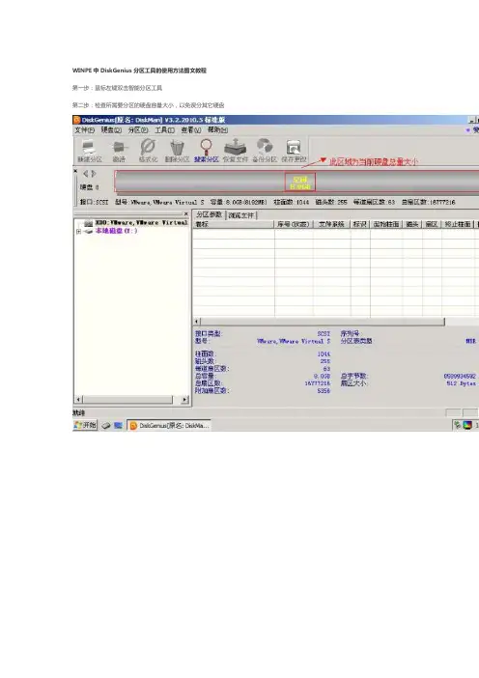The width and height of the screenshot is (479, 678).
Task: Click the document title WINPE 中 DiskGenius heading
Action: tap(139, 71)
